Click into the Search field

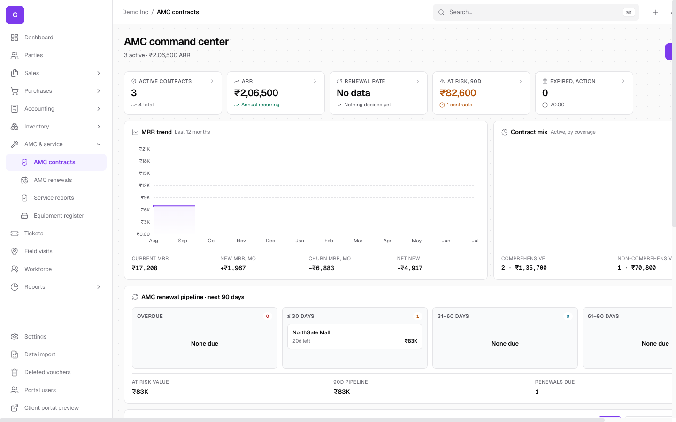pos(536,12)
